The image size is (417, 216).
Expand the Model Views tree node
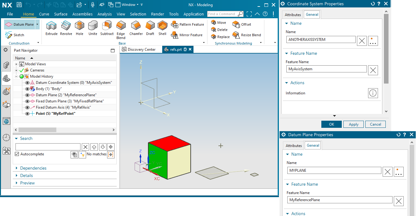[16, 64]
